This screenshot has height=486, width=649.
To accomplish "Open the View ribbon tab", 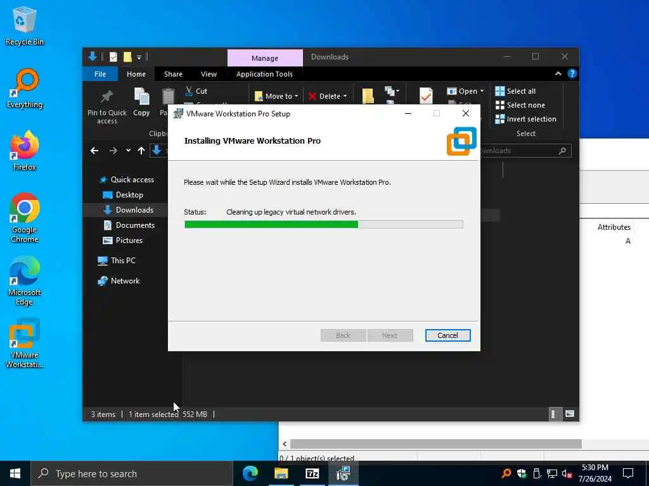I will click(209, 74).
